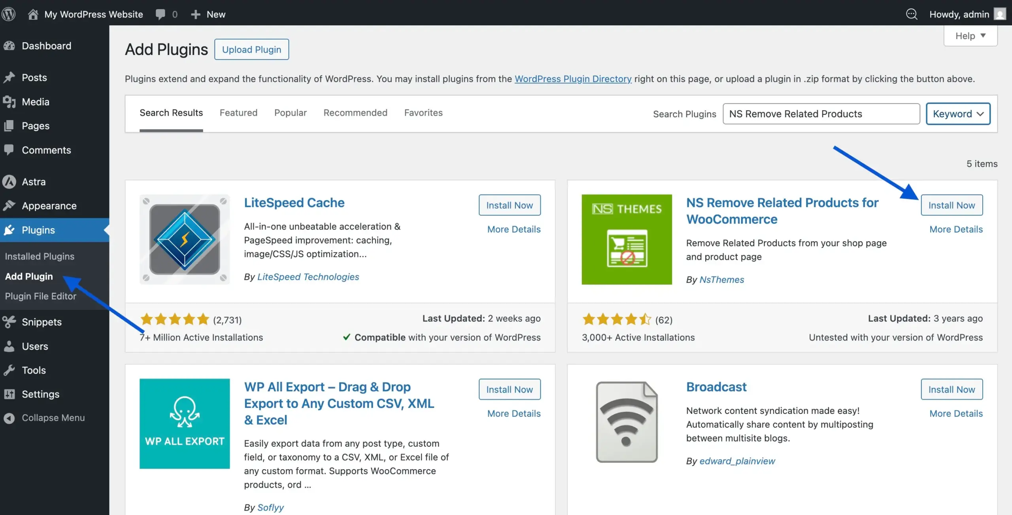The width and height of the screenshot is (1012, 515).
Task: Open Add Plugin submenu item
Action: pos(29,276)
